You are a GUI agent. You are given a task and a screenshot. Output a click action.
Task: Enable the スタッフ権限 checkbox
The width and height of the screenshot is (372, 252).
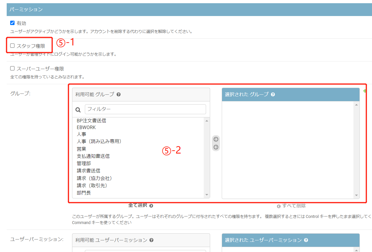(x=12, y=46)
